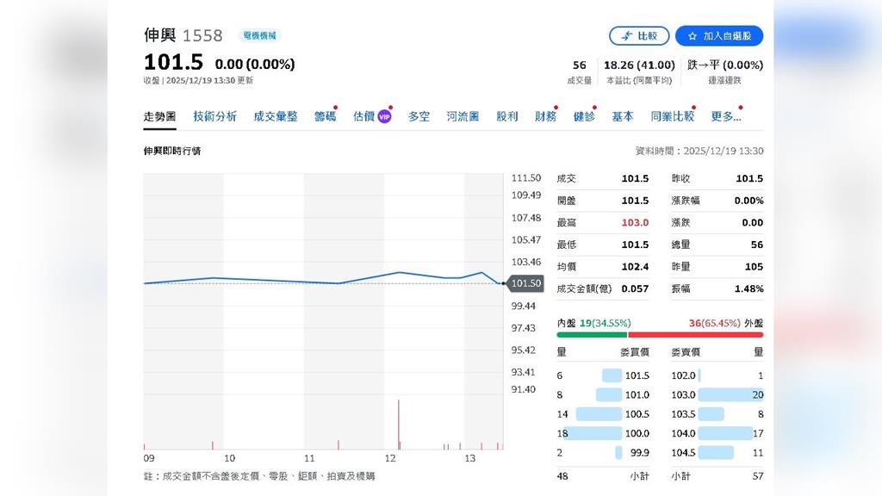
Task: Click the compare arrows icon in 比較
Action: 627,36
